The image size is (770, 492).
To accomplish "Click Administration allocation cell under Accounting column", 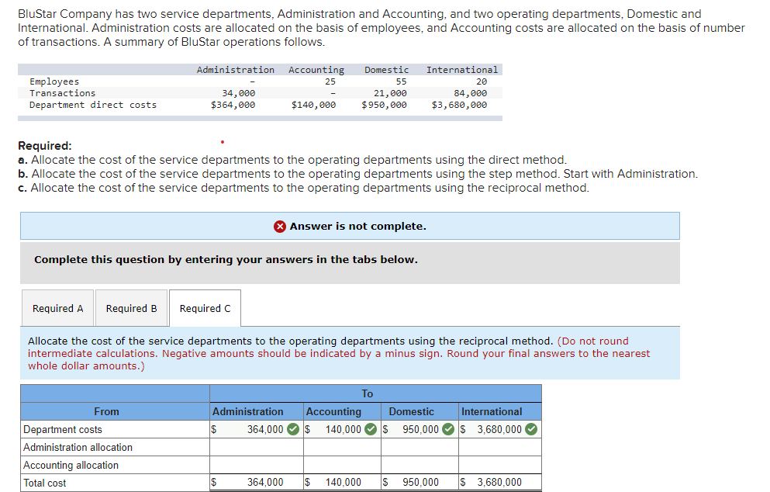I will (x=342, y=447).
